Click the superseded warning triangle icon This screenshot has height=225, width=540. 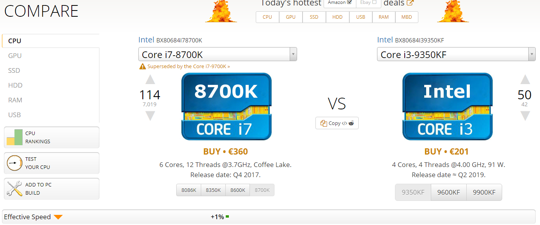[x=143, y=67]
